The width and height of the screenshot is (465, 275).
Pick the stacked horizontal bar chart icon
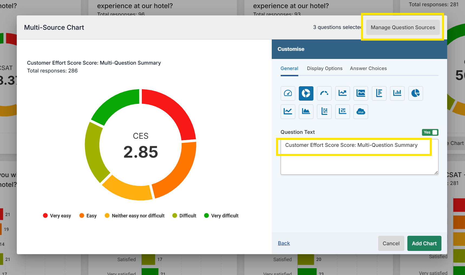coord(324,111)
